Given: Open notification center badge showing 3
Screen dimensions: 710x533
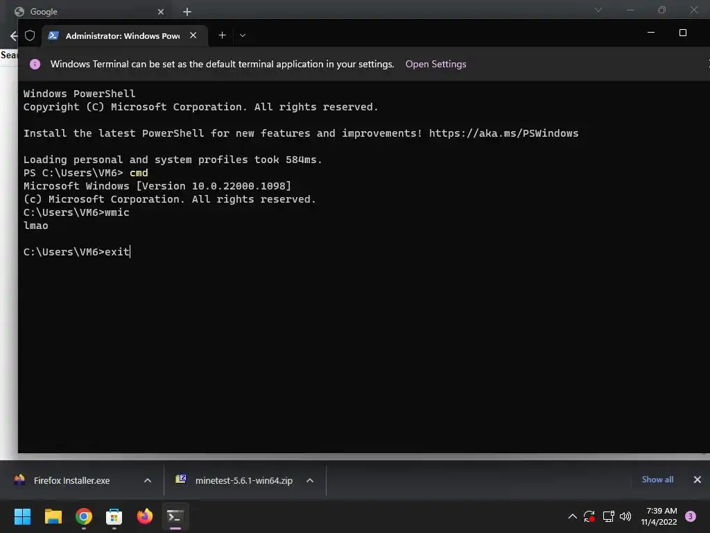Looking at the screenshot, I should click(691, 516).
